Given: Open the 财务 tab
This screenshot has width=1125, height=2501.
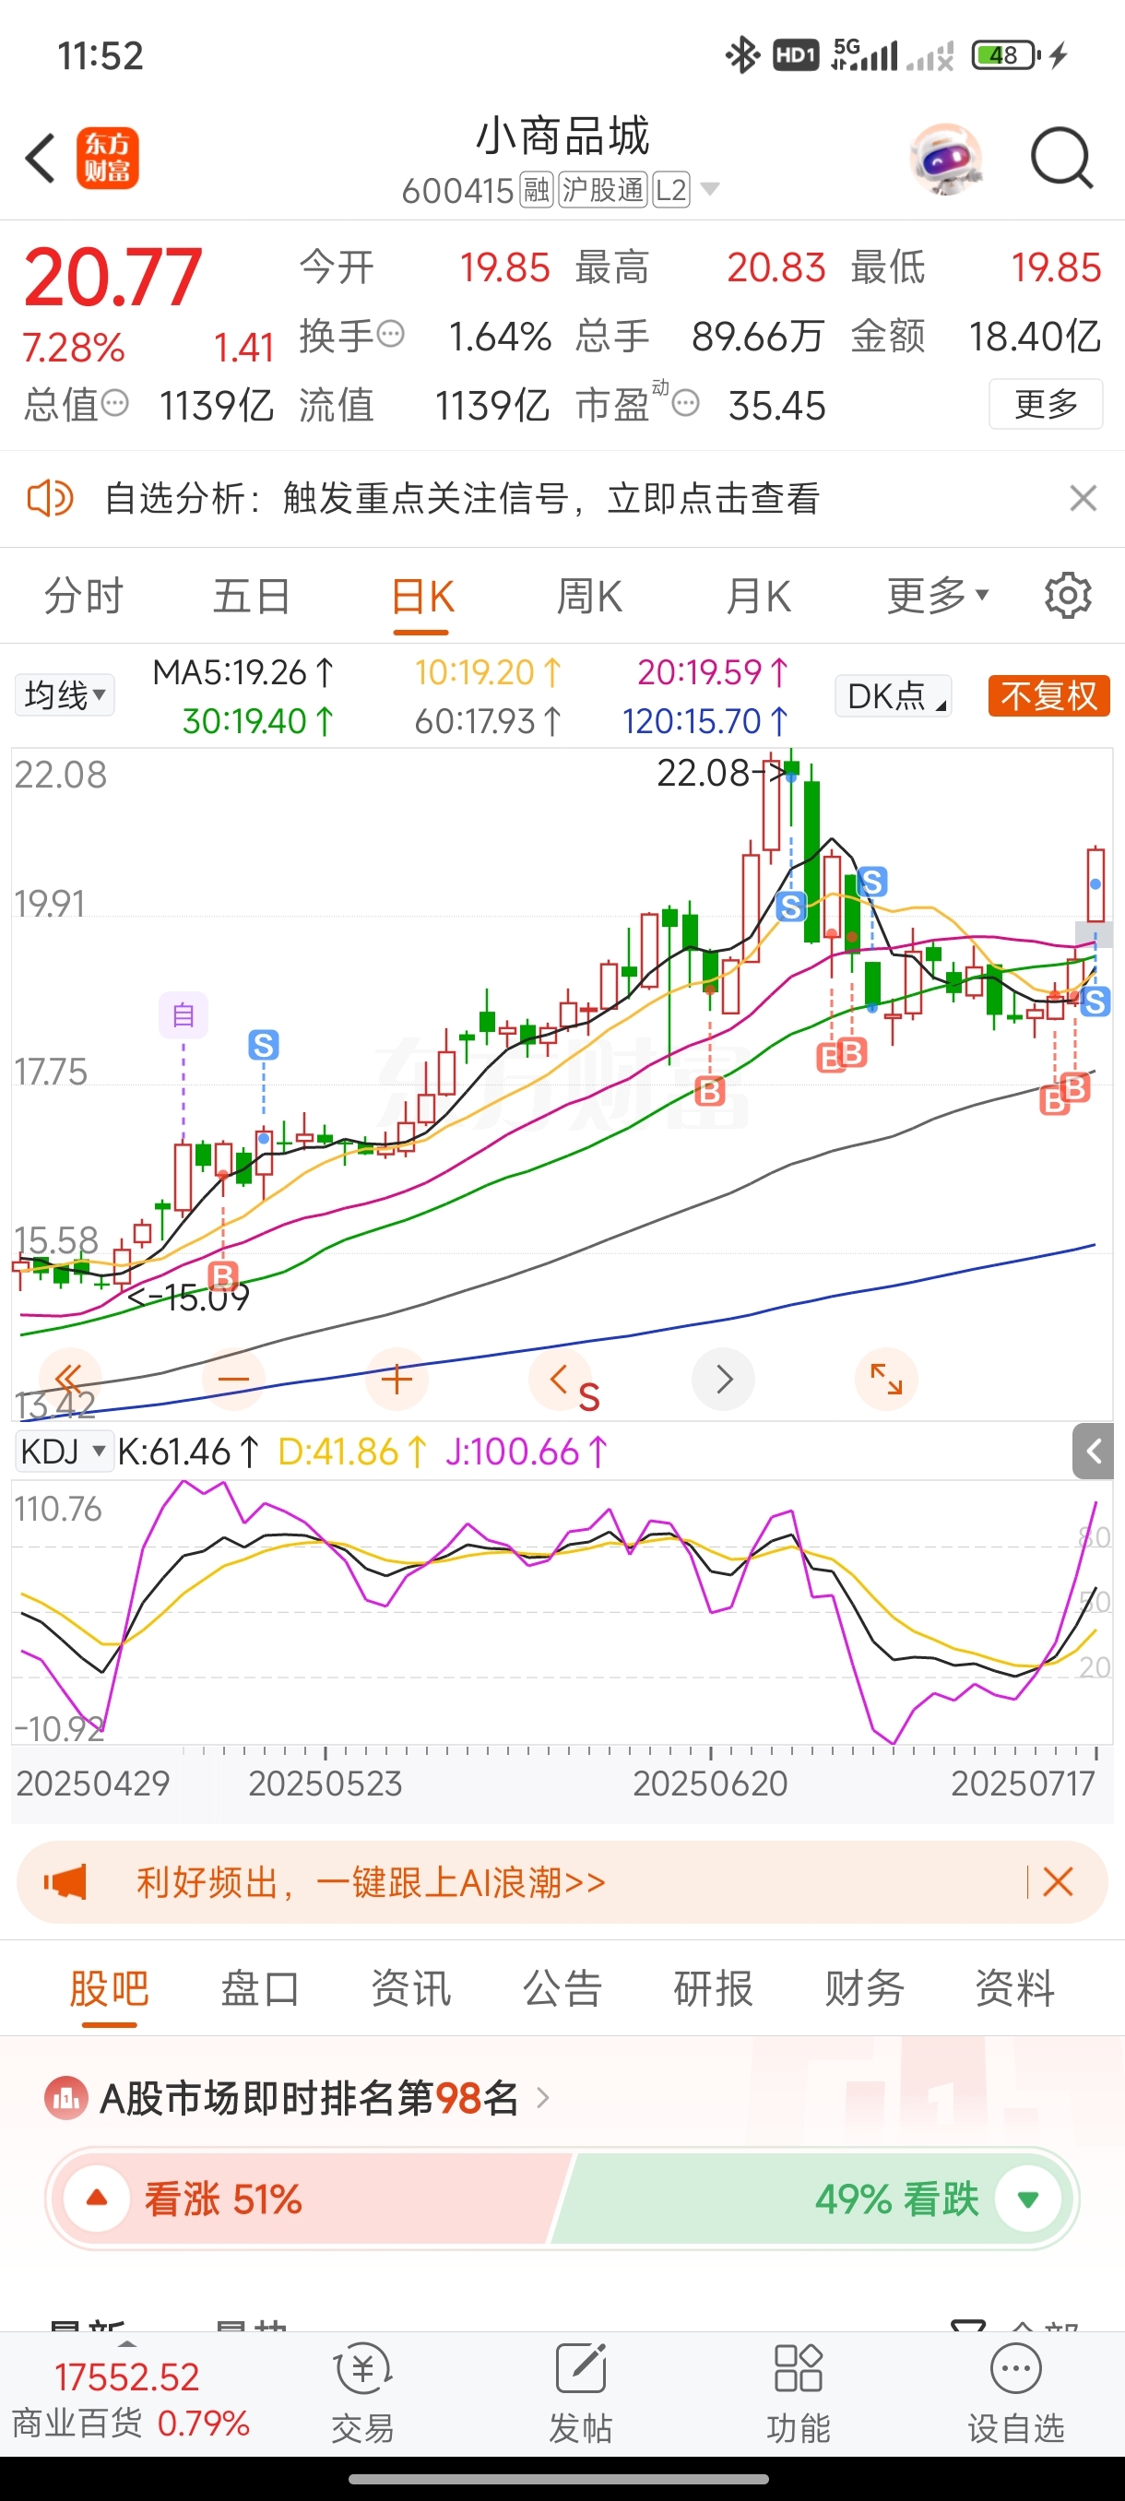Looking at the screenshot, I should coord(865,1988).
